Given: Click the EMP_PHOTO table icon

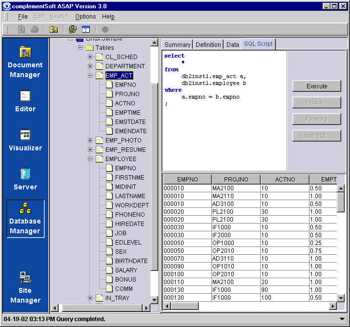Looking at the screenshot, I should pyautogui.click(x=99, y=140).
